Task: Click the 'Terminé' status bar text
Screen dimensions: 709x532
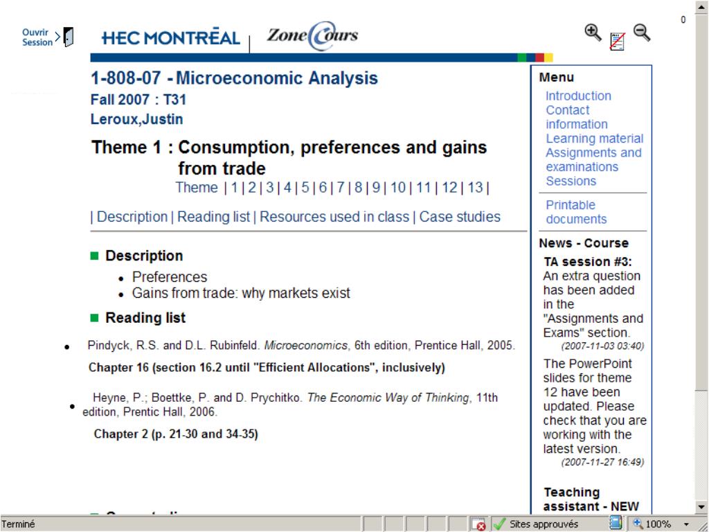Action: 18,524
